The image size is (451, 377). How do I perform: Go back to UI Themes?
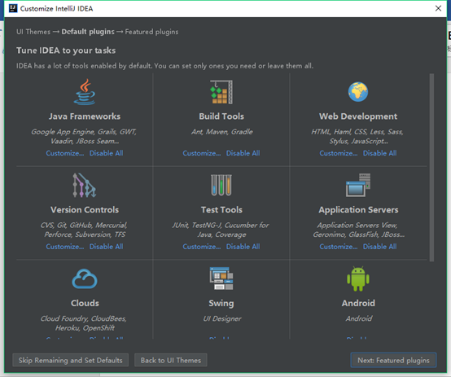pyautogui.click(x=171, y=360)
